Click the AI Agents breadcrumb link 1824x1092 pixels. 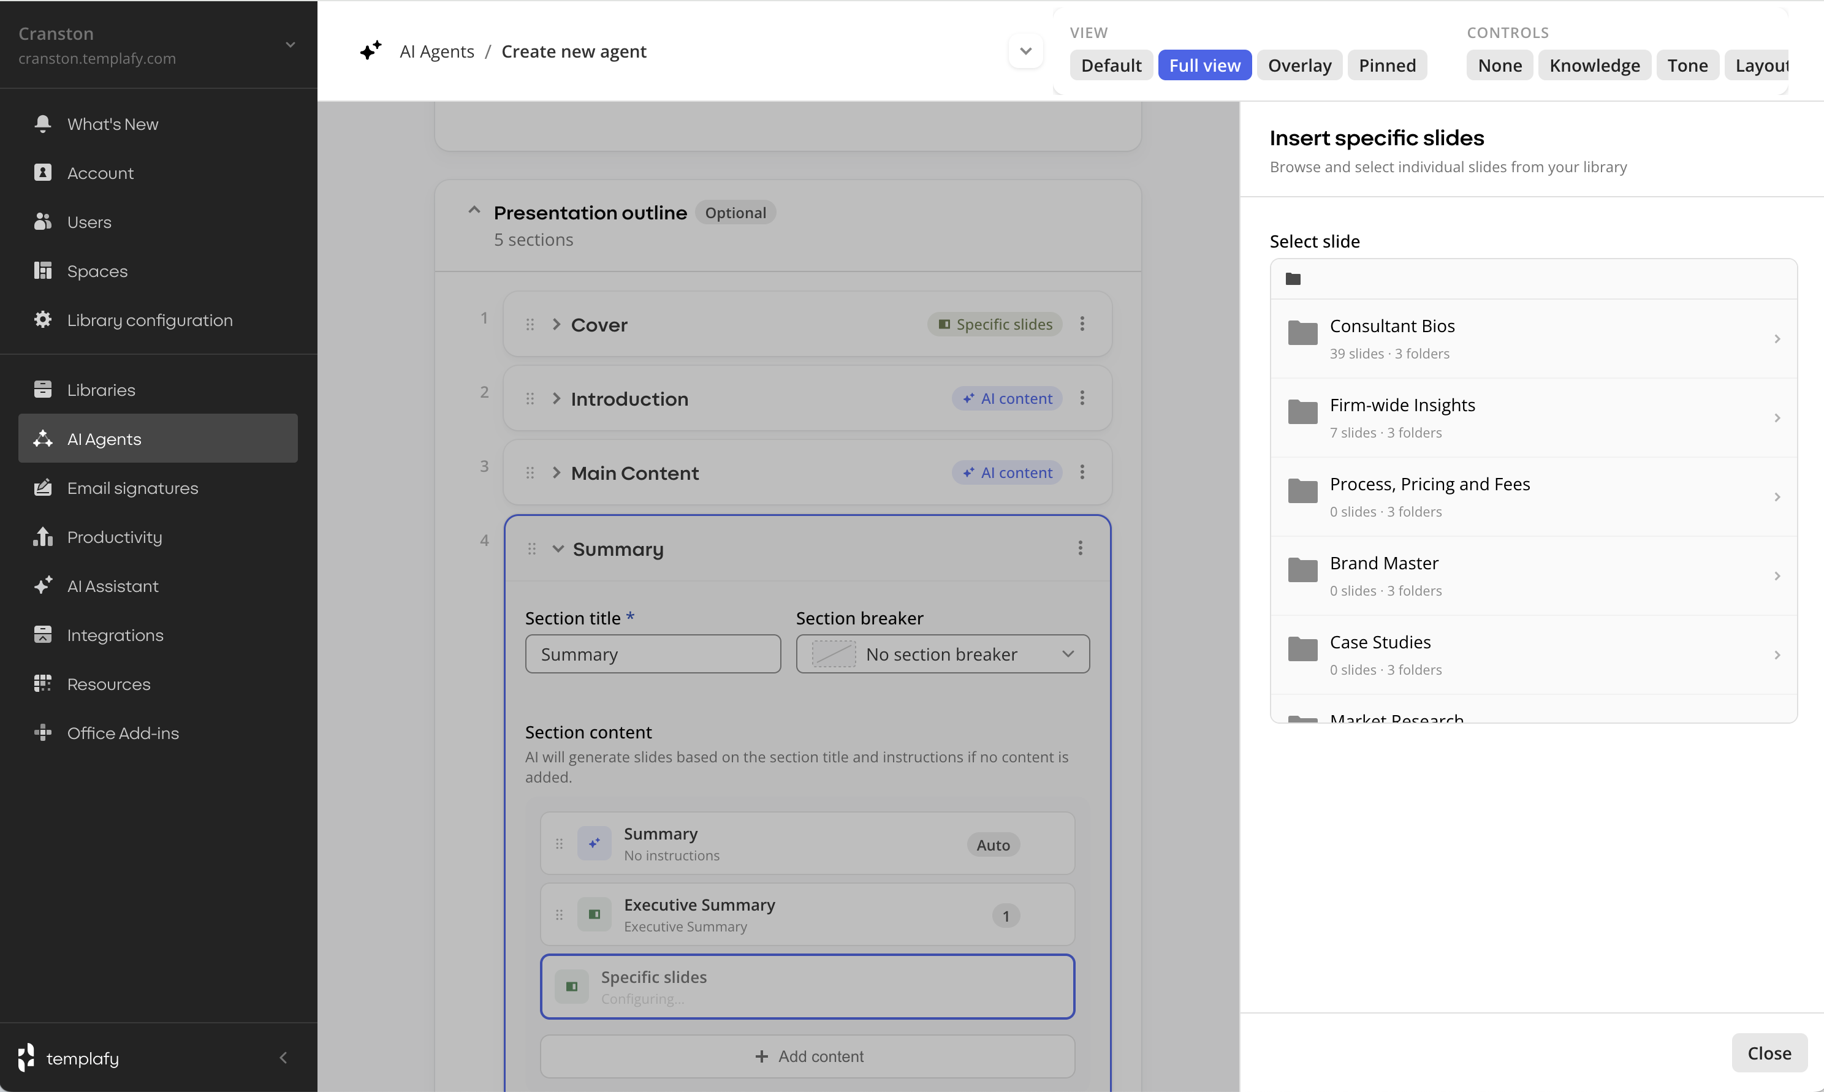437,51
